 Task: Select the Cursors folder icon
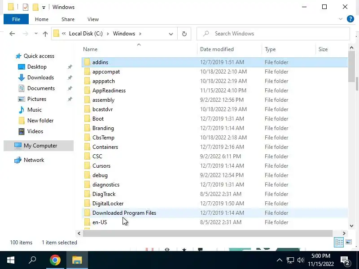[x=87, y=166]
